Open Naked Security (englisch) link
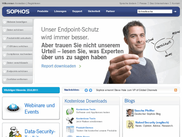This screenshot has width=182, height=137. coord(152,122)
